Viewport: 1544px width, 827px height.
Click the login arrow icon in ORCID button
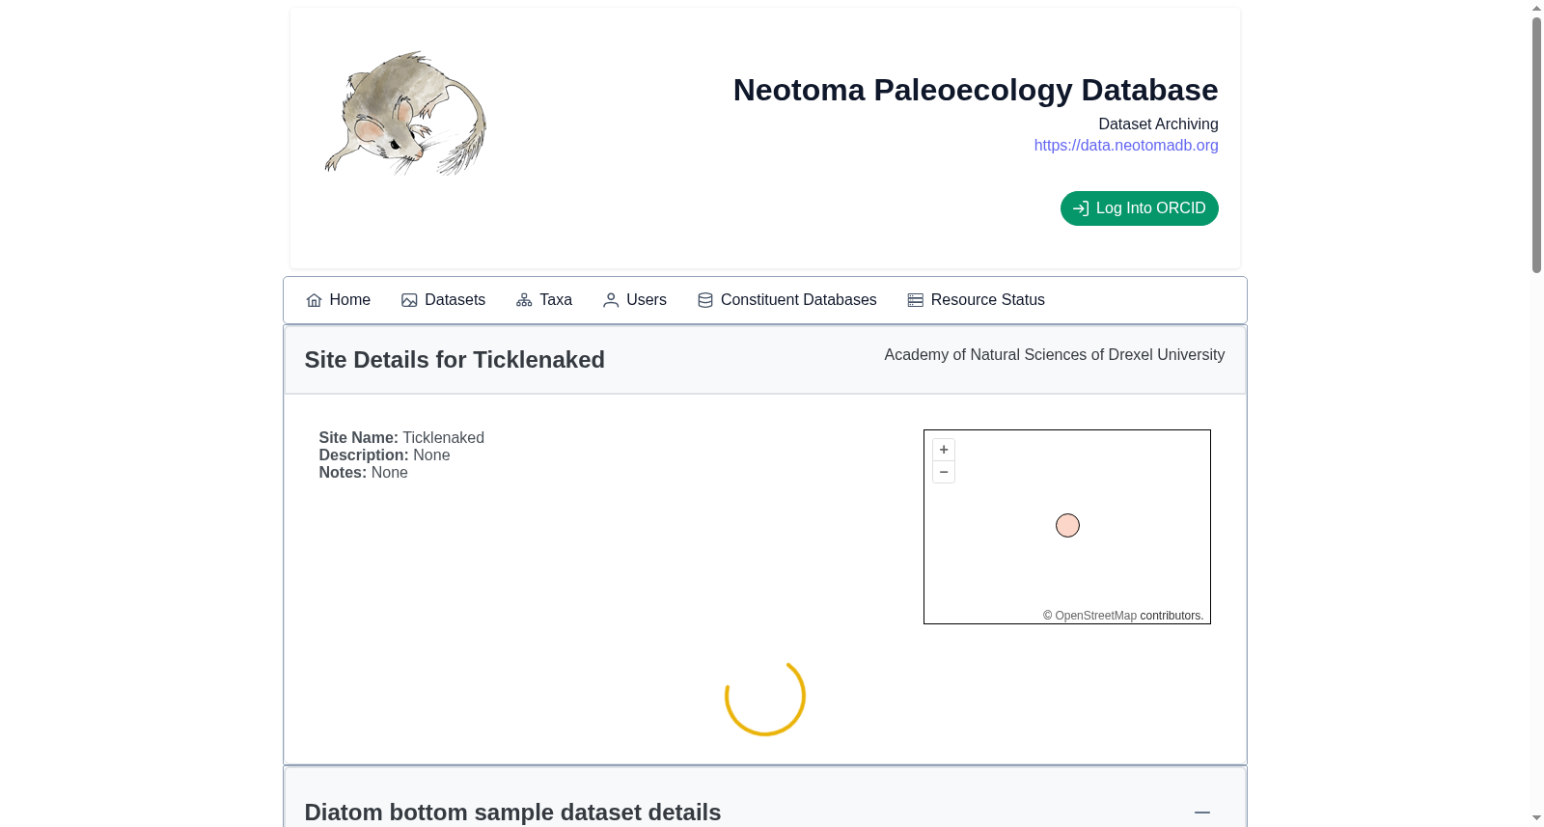point(1081,208)
